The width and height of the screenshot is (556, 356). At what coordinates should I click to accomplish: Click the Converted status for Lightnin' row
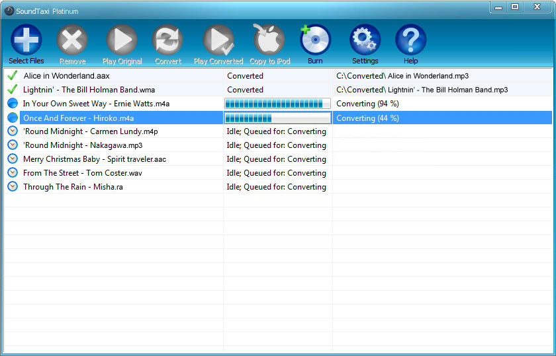coord(245,90)
